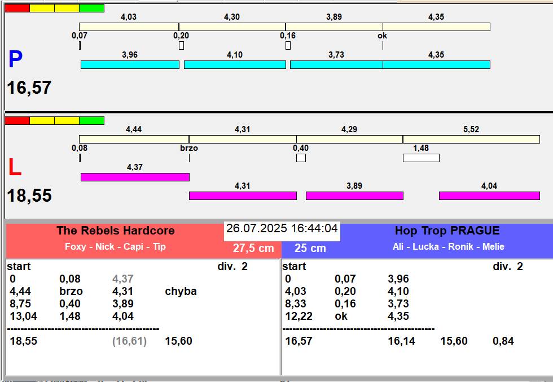Click the green start light in lane P
This screenshot has height=382, width=553.
[x=91, y=8]
